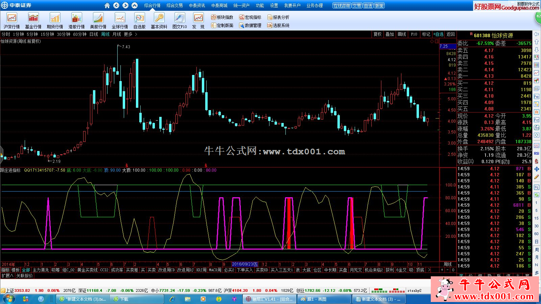Open 图文F10 info icon
541x304 pixels.
pyautogui.click(x=180, y=21)
